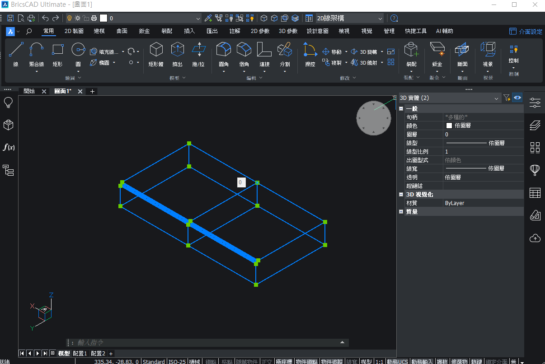This screenshot has width=545, height=364.
Task: Switch to the 配置1 layout tab
Action: pyautogui.click(x=80, y=353)
